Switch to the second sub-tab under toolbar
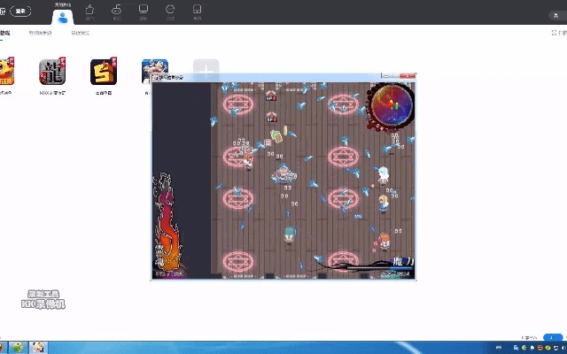Viewport: 567px width, 354px height. click(x=41, y=33)
